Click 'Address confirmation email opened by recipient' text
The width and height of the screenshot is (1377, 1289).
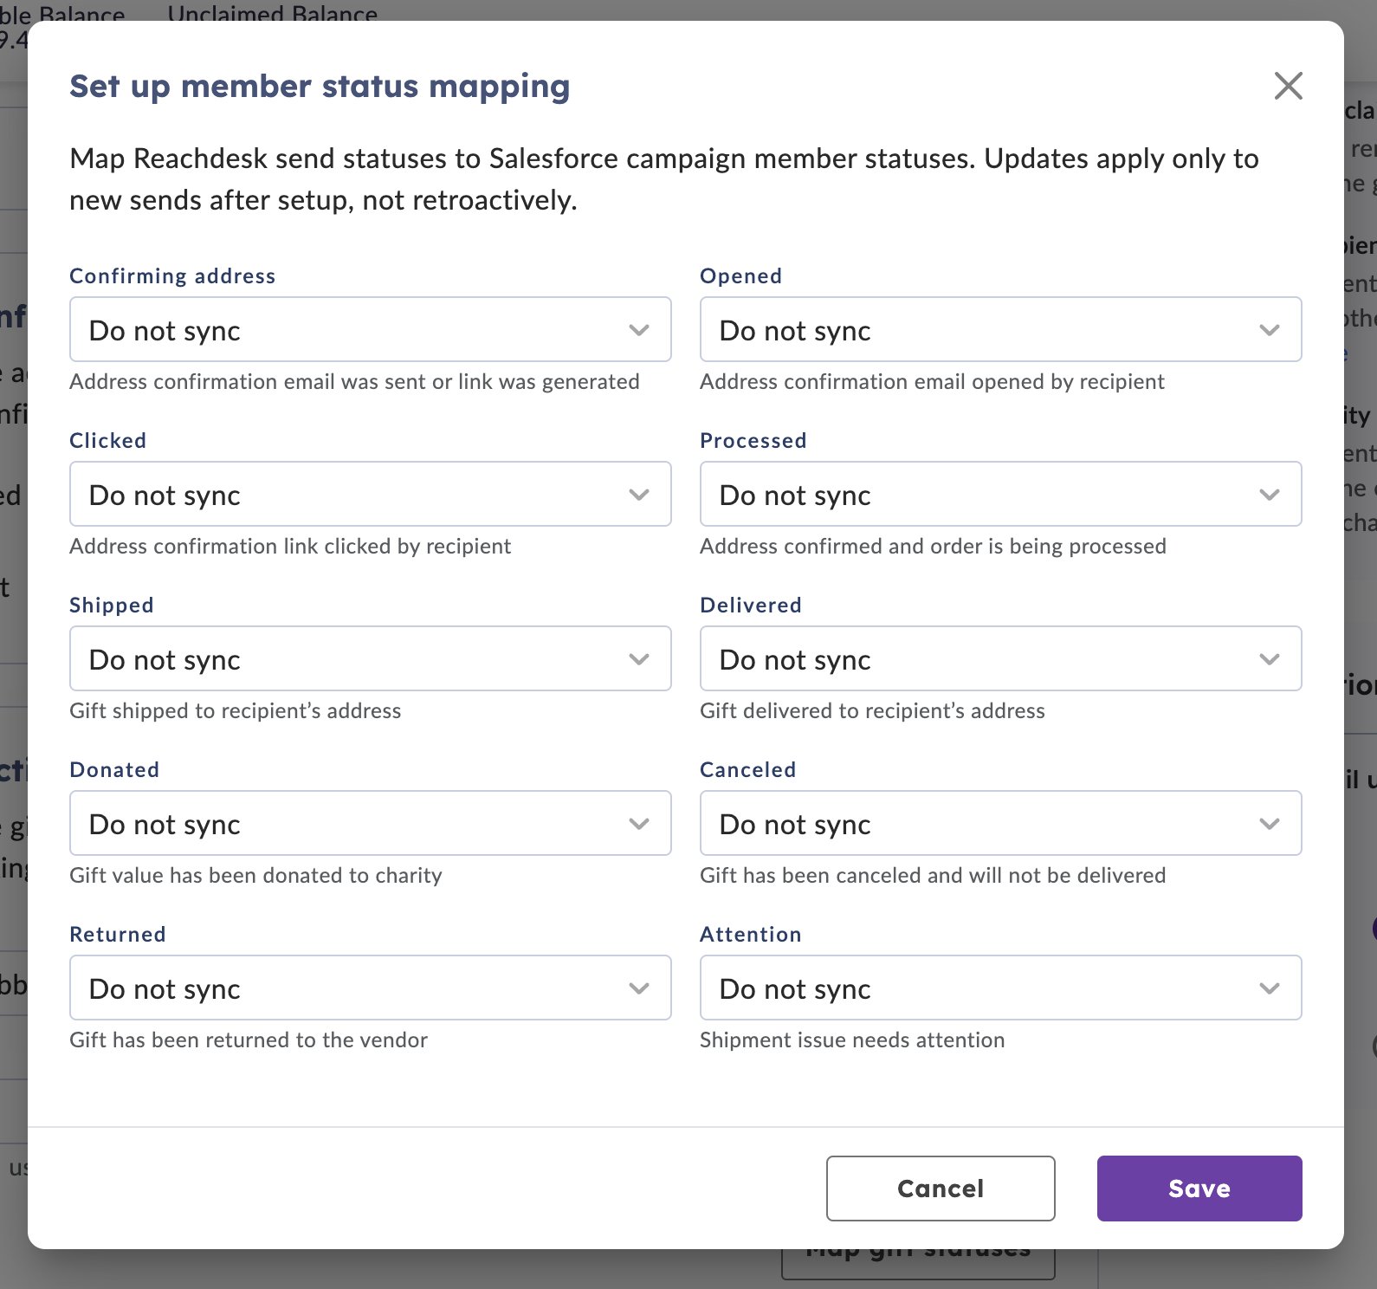point(932,382)
